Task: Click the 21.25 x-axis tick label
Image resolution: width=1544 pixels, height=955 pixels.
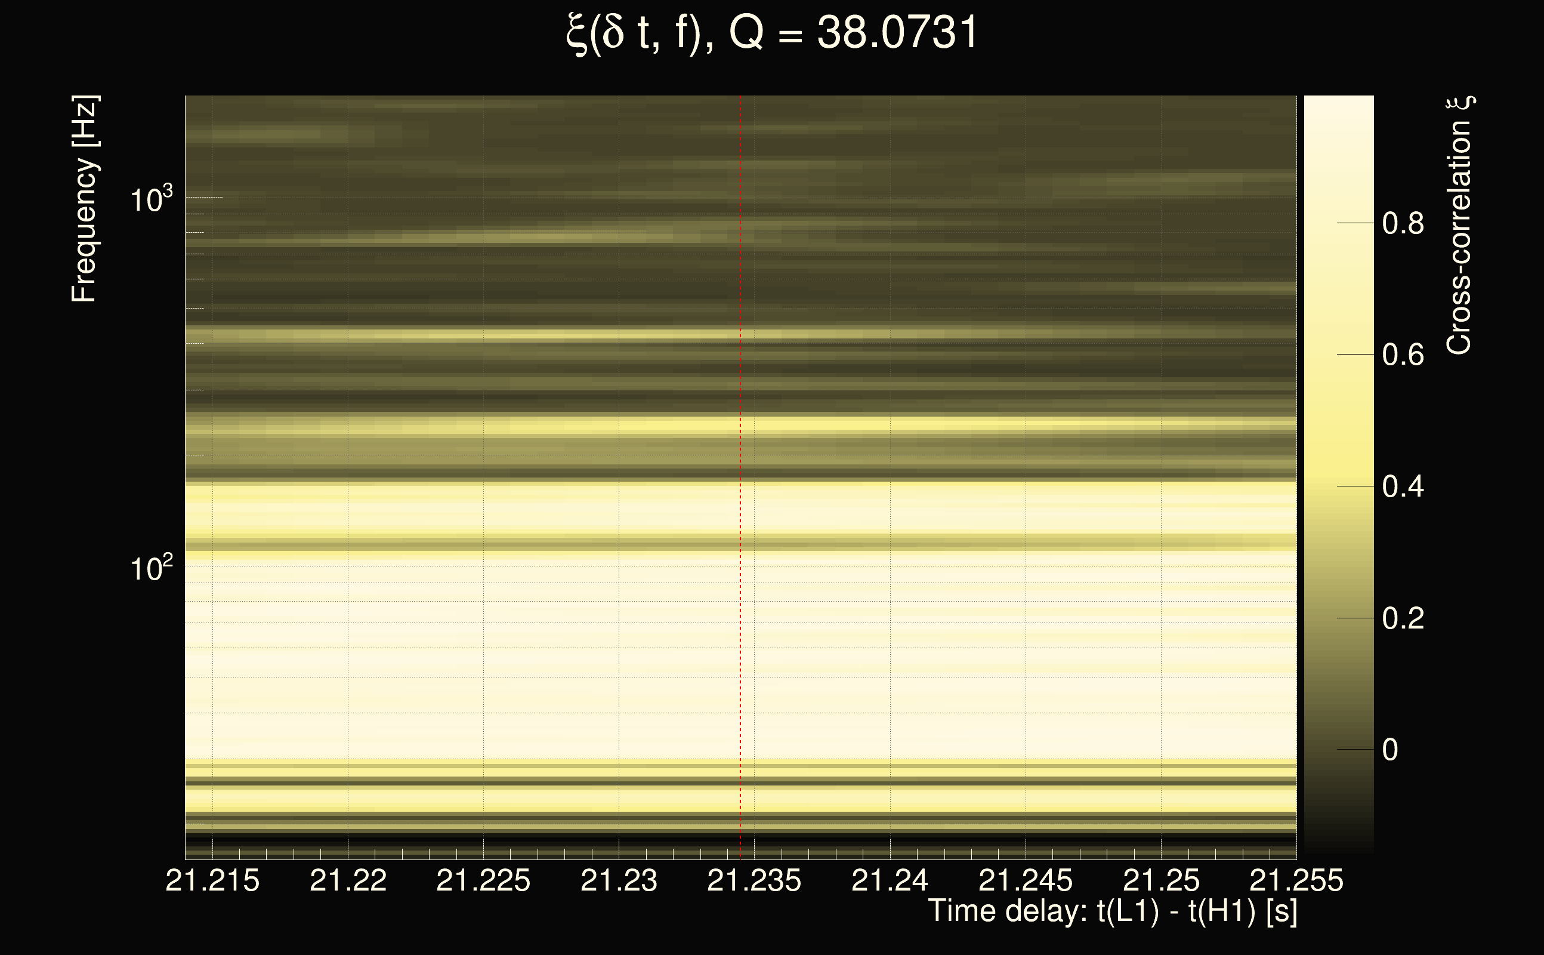Action: click(1160, 880)
